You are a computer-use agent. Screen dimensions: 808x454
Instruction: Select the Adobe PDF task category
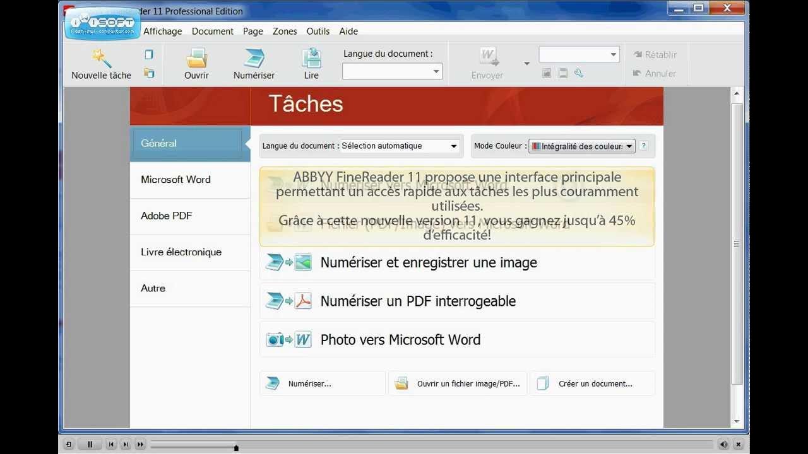click(190, 216)
